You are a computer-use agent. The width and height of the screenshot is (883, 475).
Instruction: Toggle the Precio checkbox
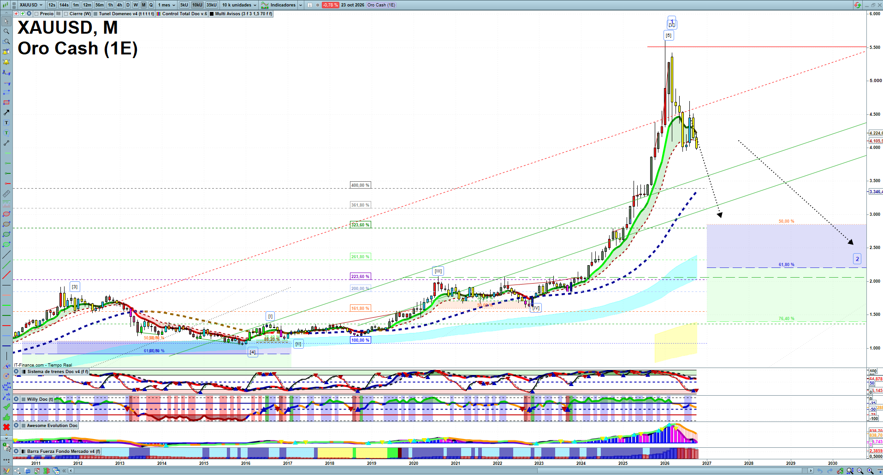pyautogui.click(x=36, y=14)
